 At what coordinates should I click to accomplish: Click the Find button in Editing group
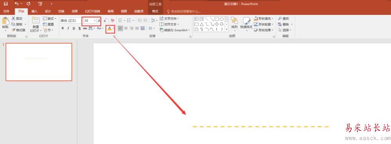[x=283, y=19]
